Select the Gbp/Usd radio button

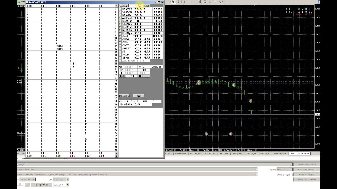(x=120, y=12)
